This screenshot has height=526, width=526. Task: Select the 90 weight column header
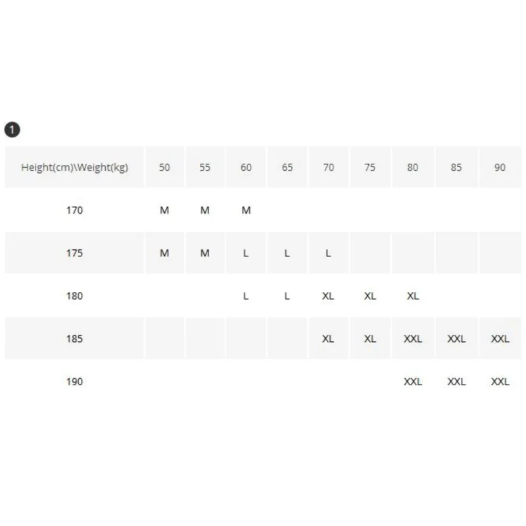click(500, 168)
